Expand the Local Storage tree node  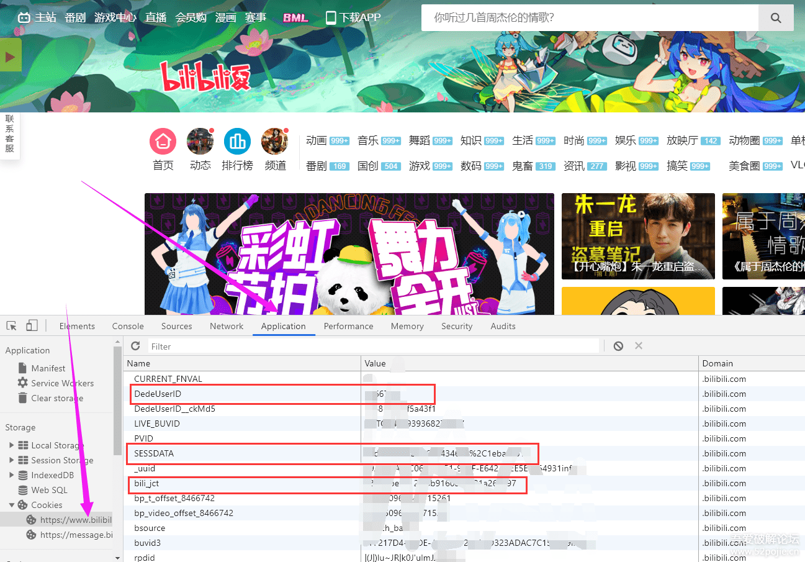tap(11, 445)
